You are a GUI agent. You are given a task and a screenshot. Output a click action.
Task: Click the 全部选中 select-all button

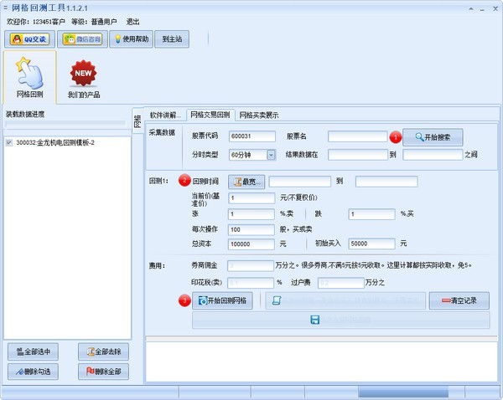click(x=33, y=351)
